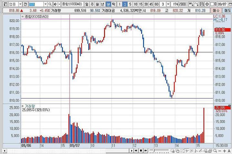Viewport: 232px width, 154px height.
Task: Click the 매도 (sell) button
Action: click(x=227, y=11)
